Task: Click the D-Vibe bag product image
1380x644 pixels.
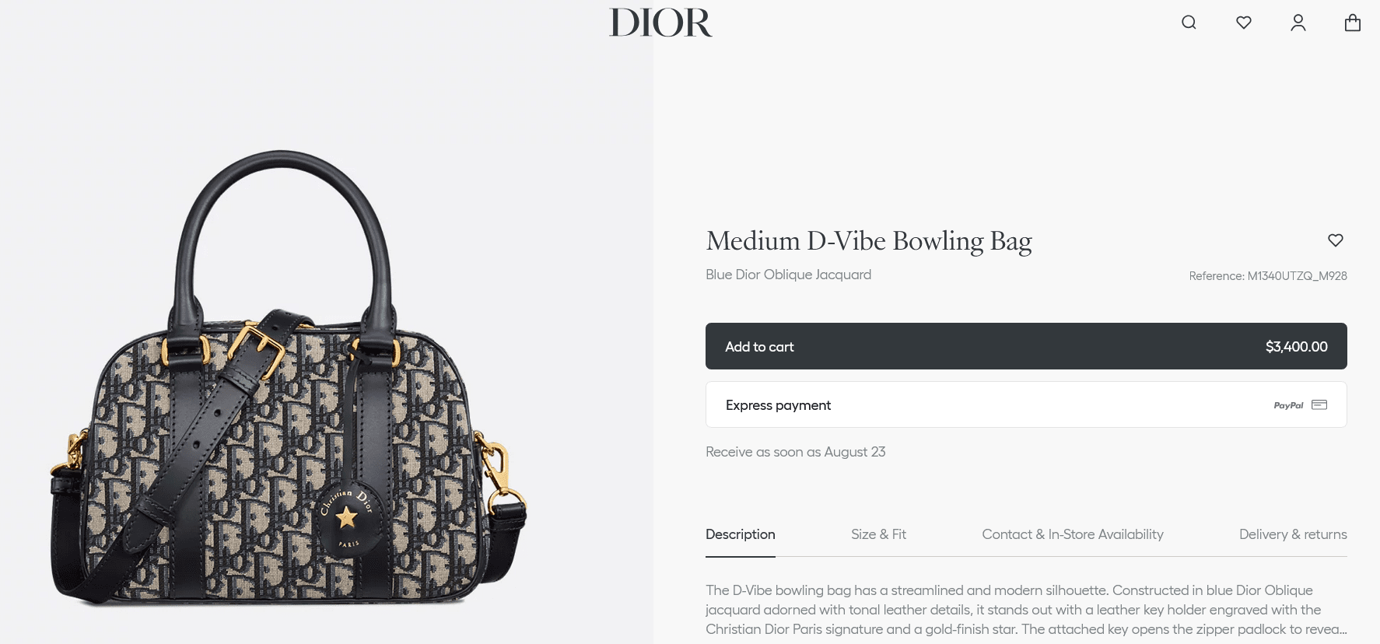Action: 289,377
